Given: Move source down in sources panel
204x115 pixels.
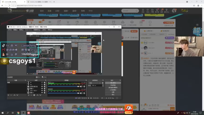Looking at the screenshot, I should pos(40,95).
